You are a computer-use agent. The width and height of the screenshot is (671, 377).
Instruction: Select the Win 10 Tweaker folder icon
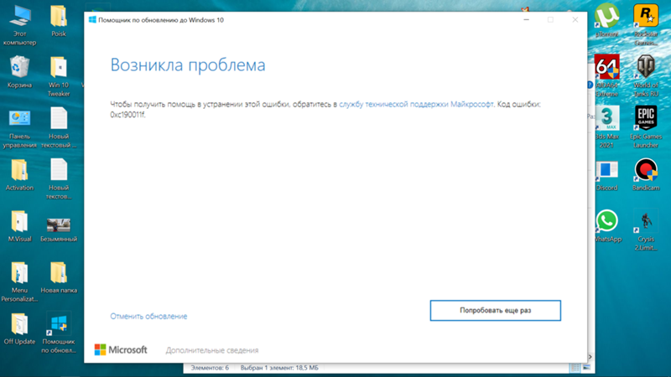(x=59, y=76)
